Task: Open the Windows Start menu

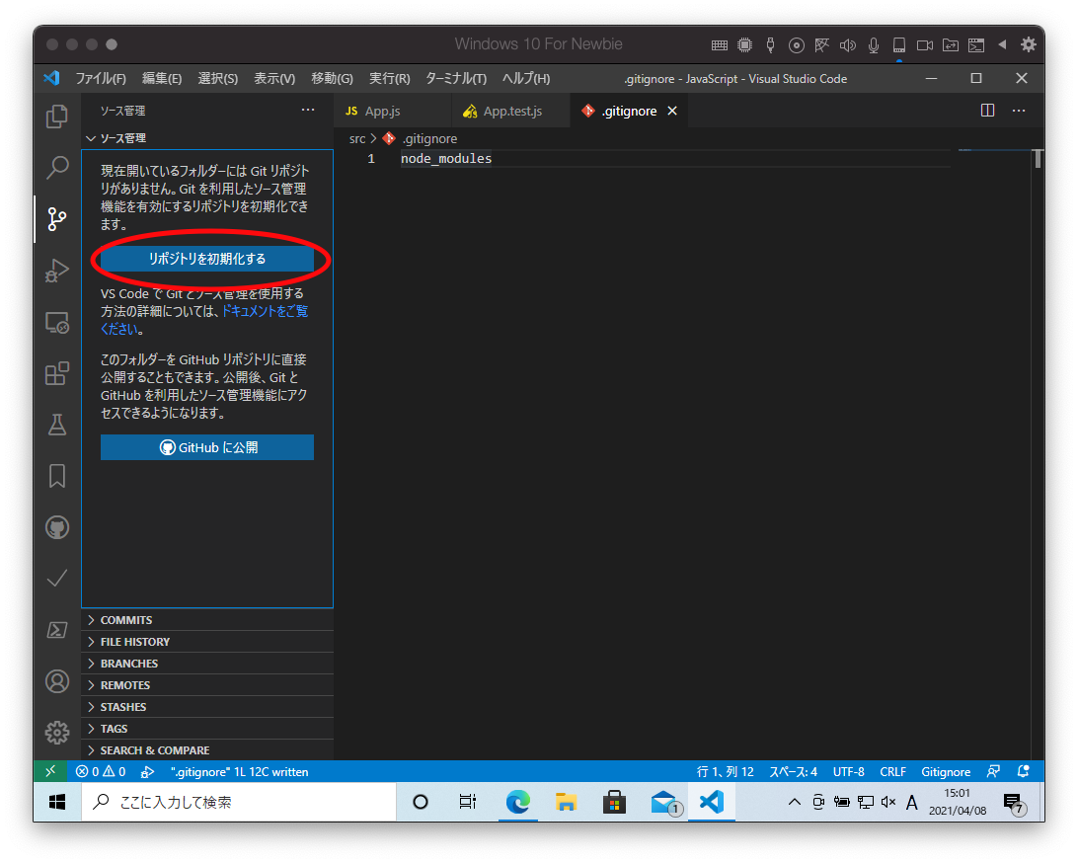Action: 57,802
